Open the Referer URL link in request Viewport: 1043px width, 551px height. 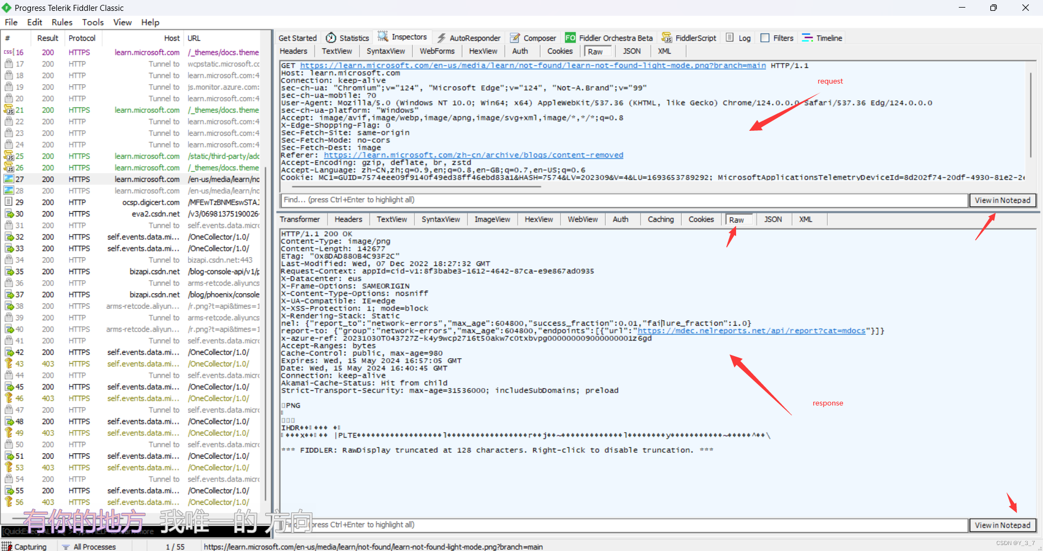pos(474,155)
